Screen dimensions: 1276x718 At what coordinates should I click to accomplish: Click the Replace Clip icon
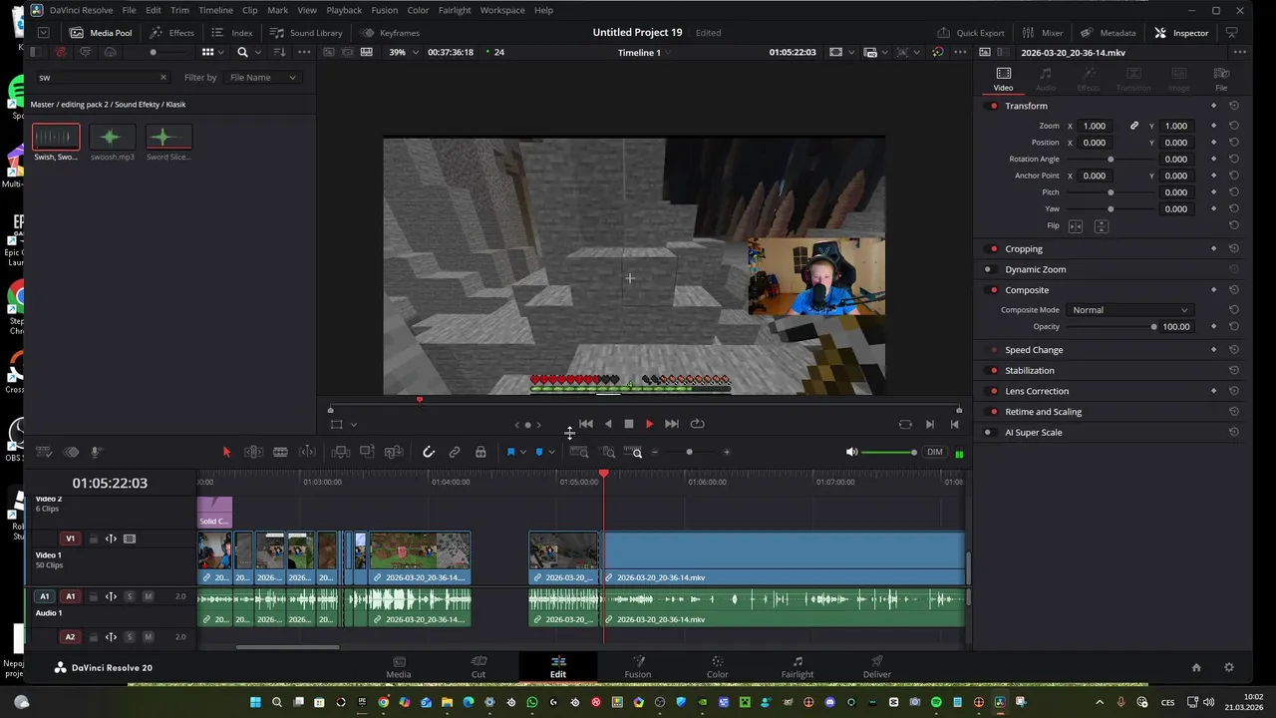tap(394, 452)
